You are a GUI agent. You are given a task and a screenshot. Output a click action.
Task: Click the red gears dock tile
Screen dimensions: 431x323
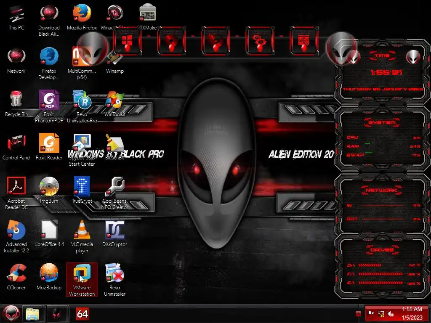(x=260, y=41)
